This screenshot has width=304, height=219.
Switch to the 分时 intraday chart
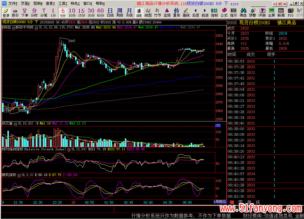click(x=34, y=12)
